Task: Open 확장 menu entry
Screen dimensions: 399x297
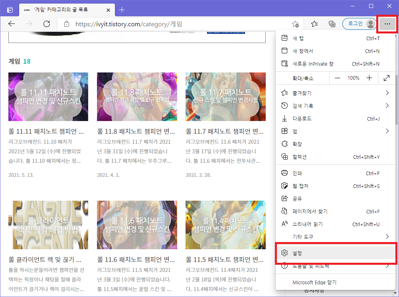Action: pos(336,144)
